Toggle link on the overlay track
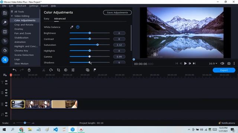 [x=6, y=96]
